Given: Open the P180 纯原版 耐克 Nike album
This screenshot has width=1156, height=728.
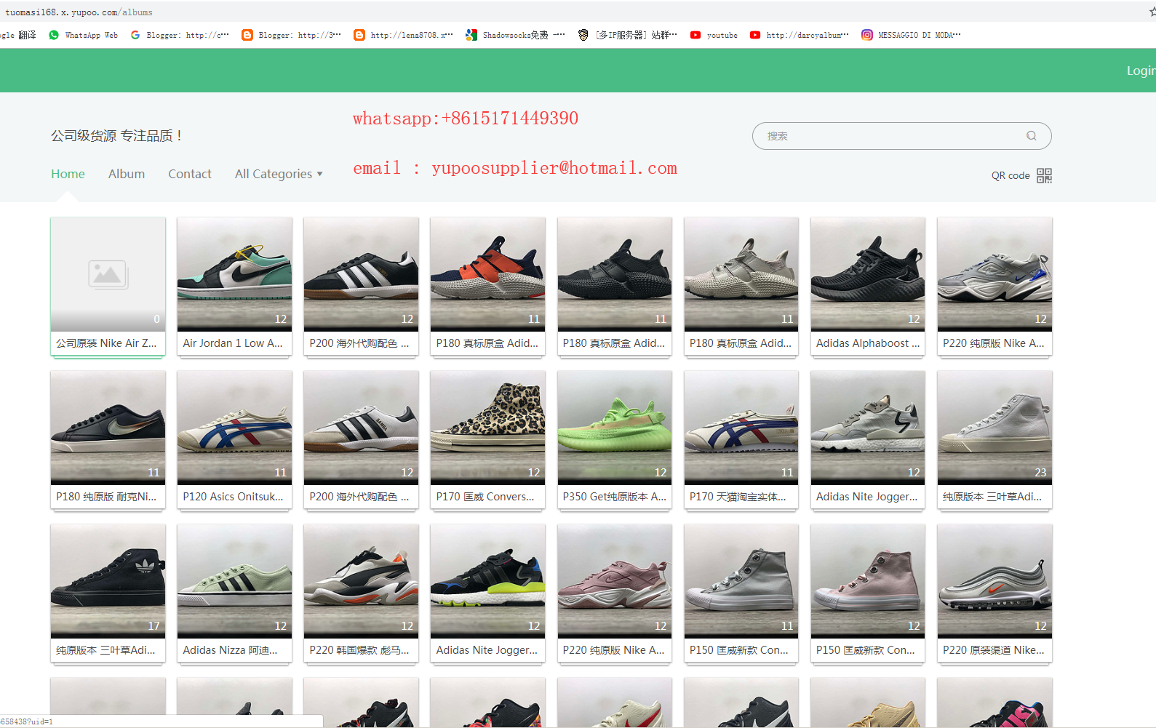Looking at the screenshot, I should [x=108, y=440].
